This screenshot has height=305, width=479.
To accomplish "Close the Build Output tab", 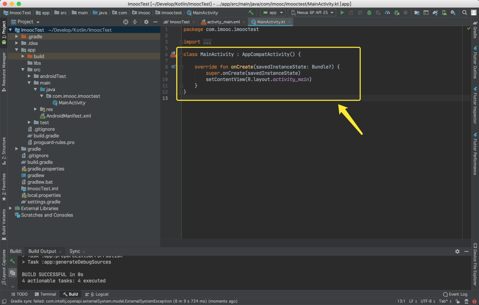I will 60,252.
